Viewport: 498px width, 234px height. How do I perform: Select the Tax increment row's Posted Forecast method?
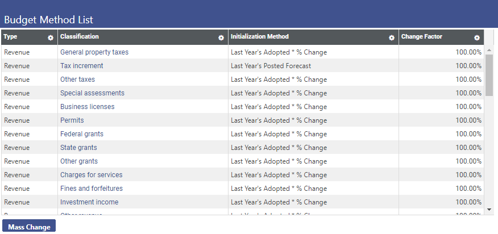click(x=271, y=66)
